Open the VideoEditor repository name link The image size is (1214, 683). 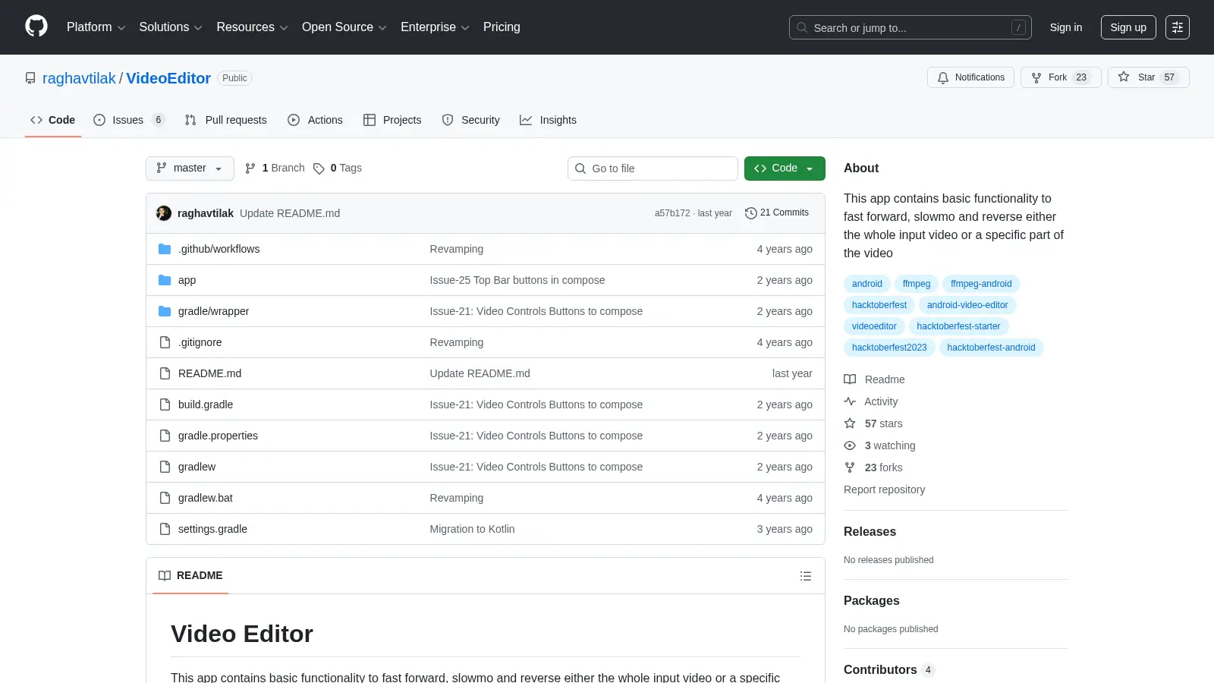coord(168,78)
